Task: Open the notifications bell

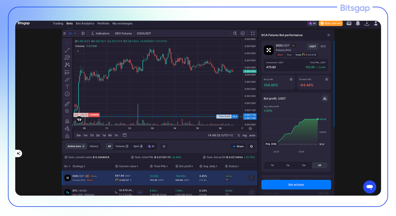Action: pyautogui.click(x=358, y=23)
